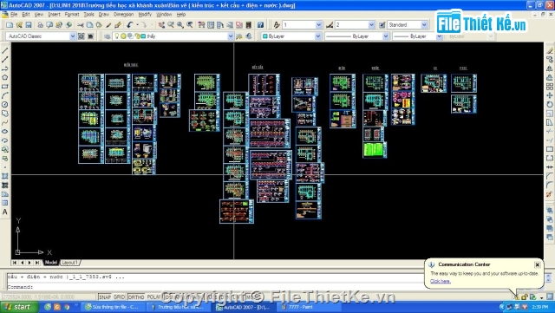Expand the ByLayer color control dropdown
555x313 pixels.
(318, 36)
